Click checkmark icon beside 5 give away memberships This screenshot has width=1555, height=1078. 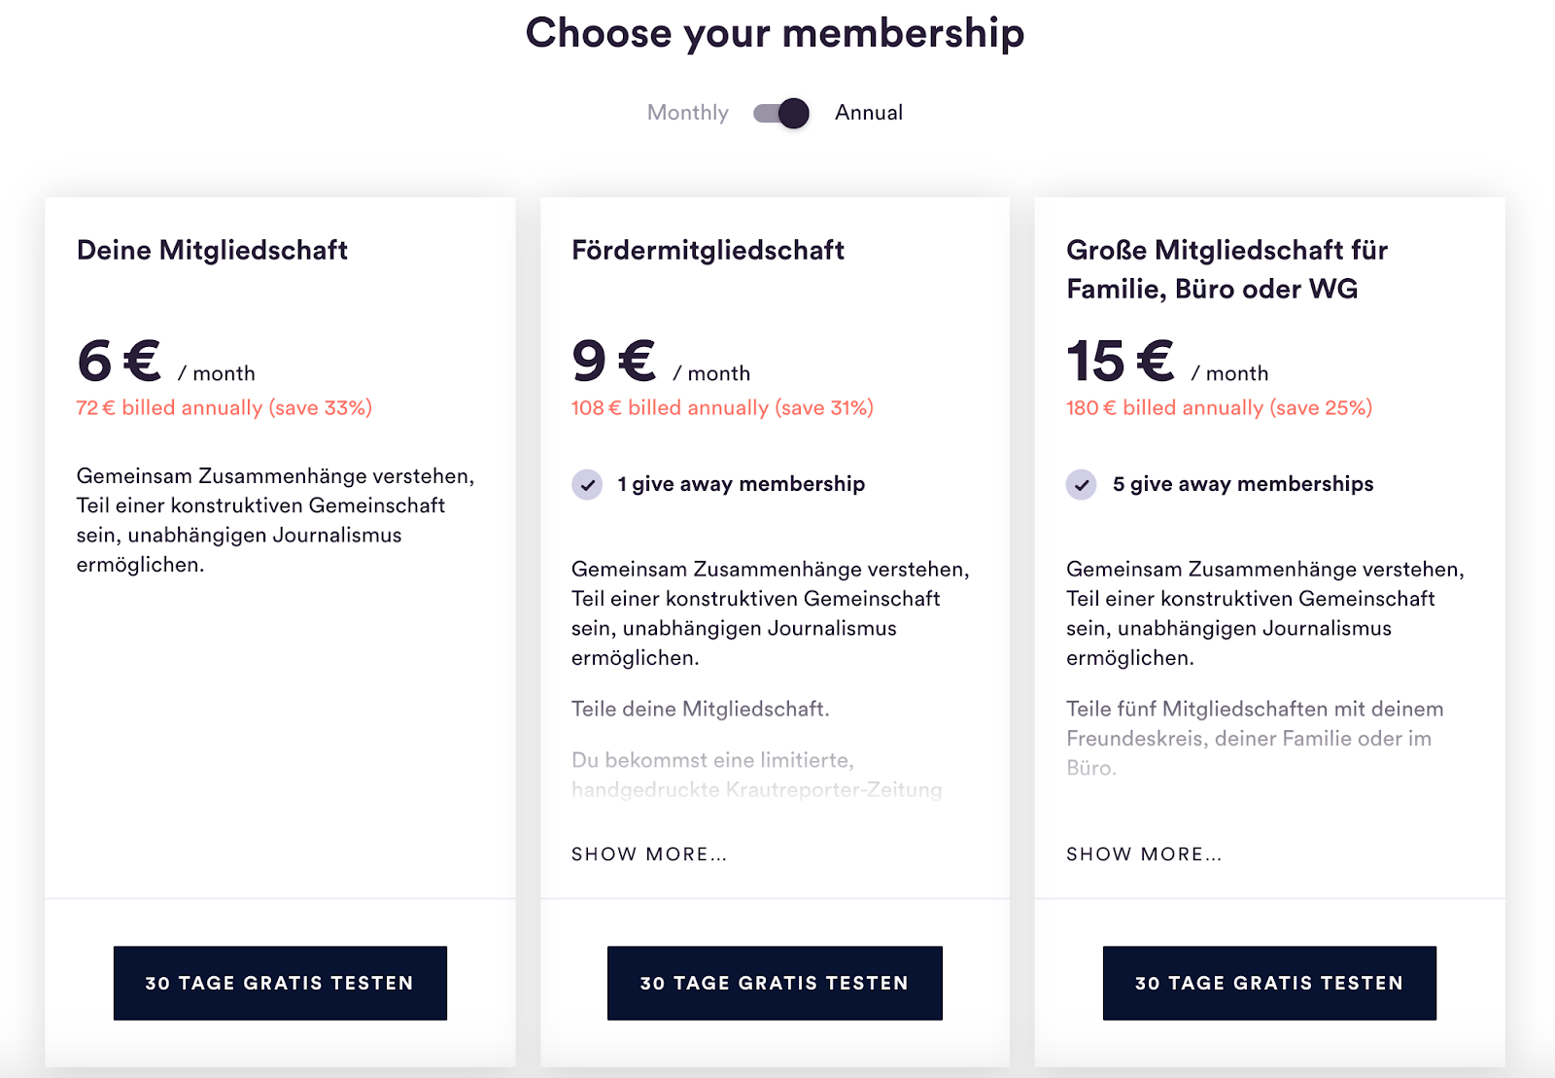pyautogui.click(x=1082, y=484)
